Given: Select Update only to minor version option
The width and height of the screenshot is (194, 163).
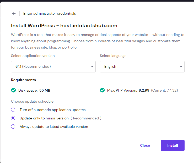Looking at the screenshot, I should click(x=13, y=118).
